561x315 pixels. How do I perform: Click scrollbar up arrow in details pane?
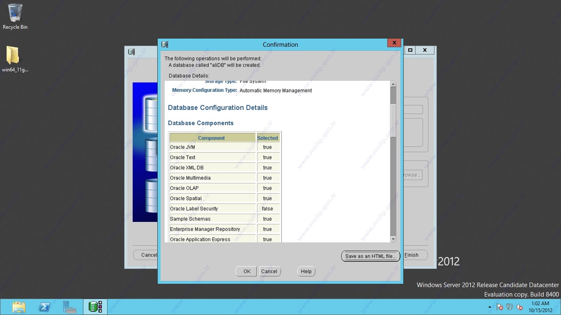pos(393,84)
